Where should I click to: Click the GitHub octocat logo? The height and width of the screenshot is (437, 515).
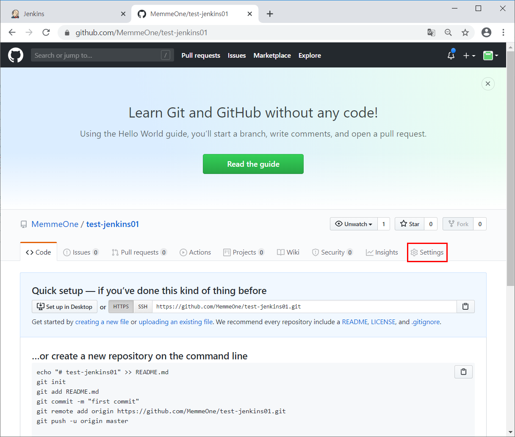click(x=16, y=55)
